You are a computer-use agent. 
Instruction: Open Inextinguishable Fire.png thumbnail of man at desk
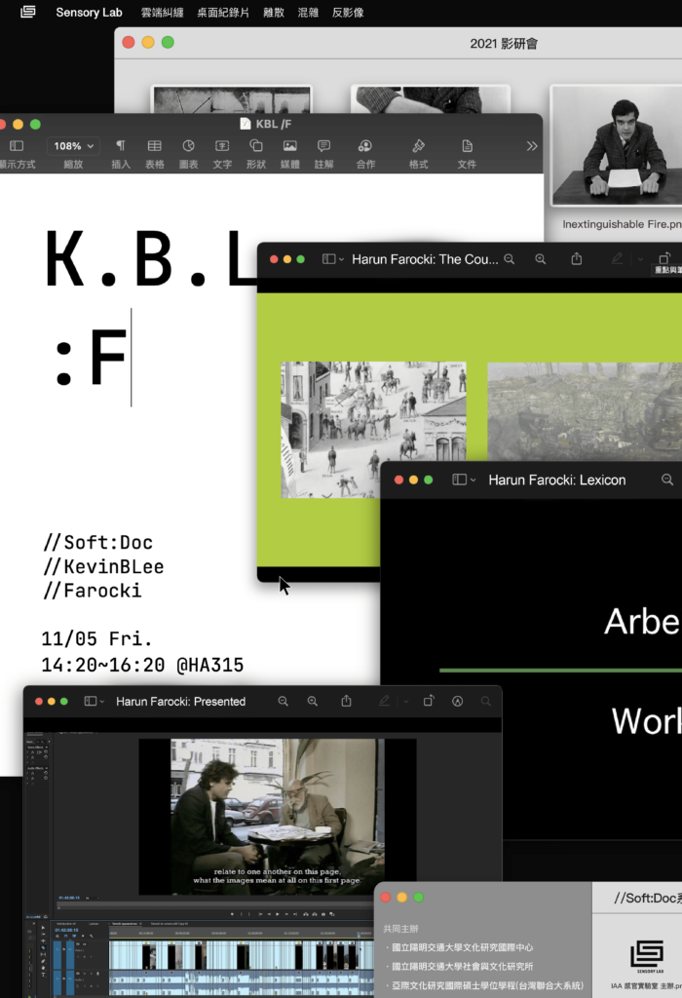tap(616, 146)
